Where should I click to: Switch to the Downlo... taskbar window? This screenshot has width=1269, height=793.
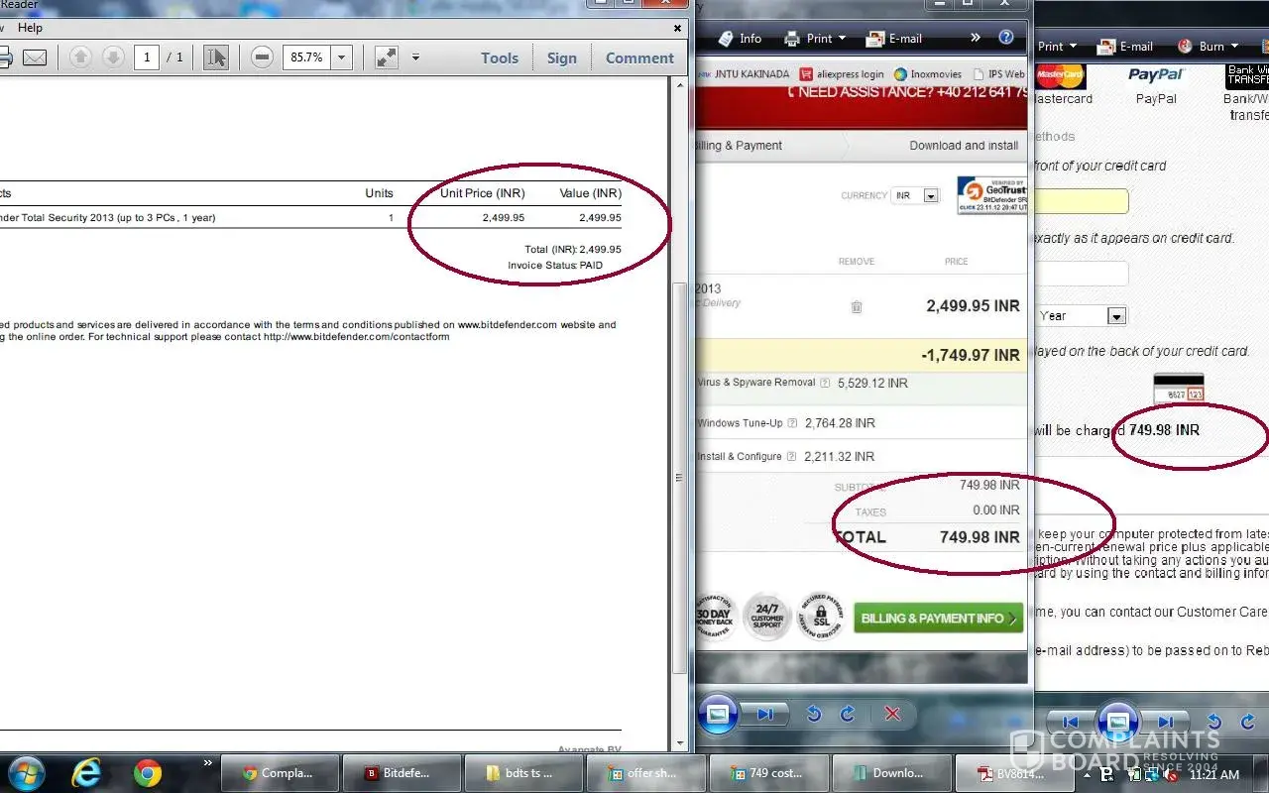(x=890, y=773)
